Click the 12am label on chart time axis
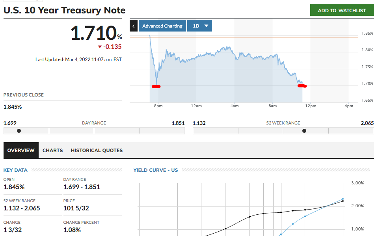 (x=196, y=106)
